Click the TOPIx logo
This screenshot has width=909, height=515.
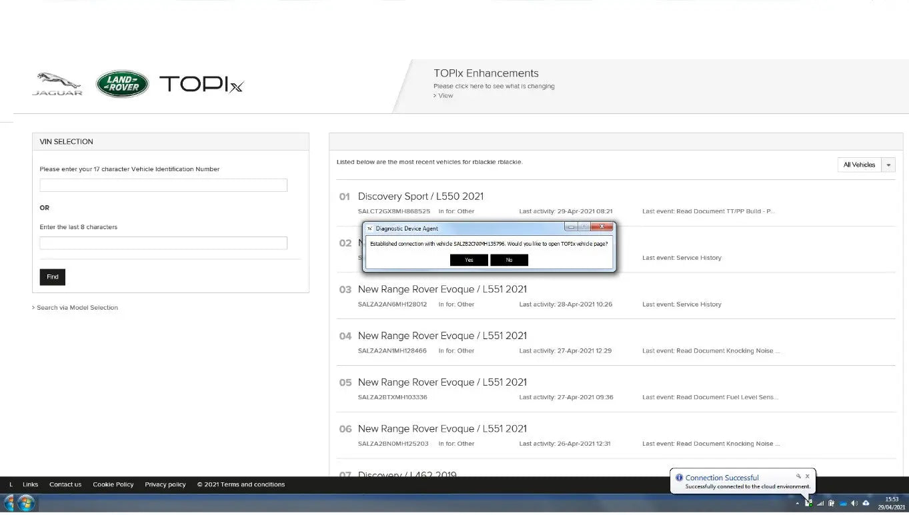[x=201, y=85]
